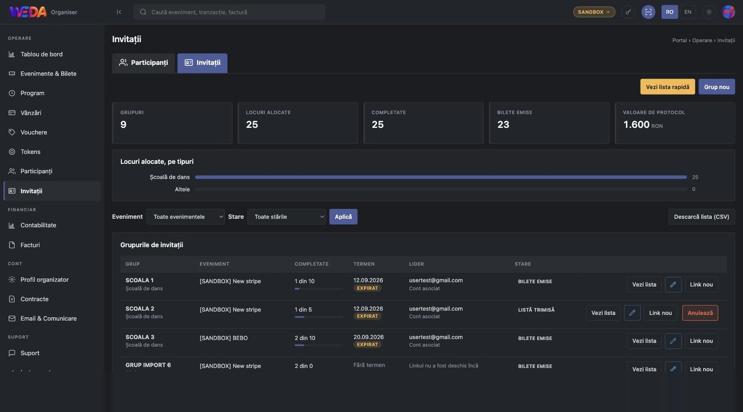The height and width of the screenshot is (412, 743).
Task: Edit the SCOALA 1 group with pencil icon
Action: click(x=673, y=285)
